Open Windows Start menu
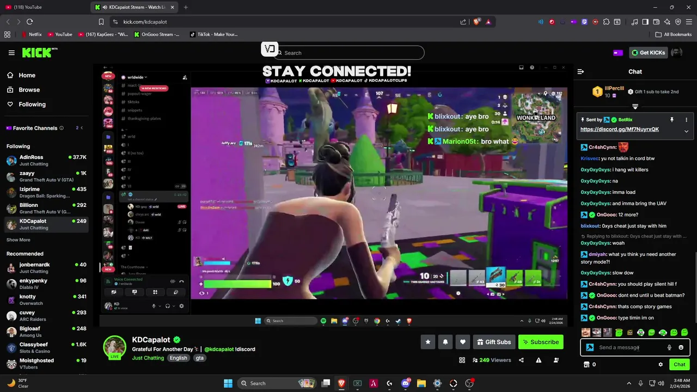Image resolution: width=697 pixels, height=392 pixels. pos(228,383)
